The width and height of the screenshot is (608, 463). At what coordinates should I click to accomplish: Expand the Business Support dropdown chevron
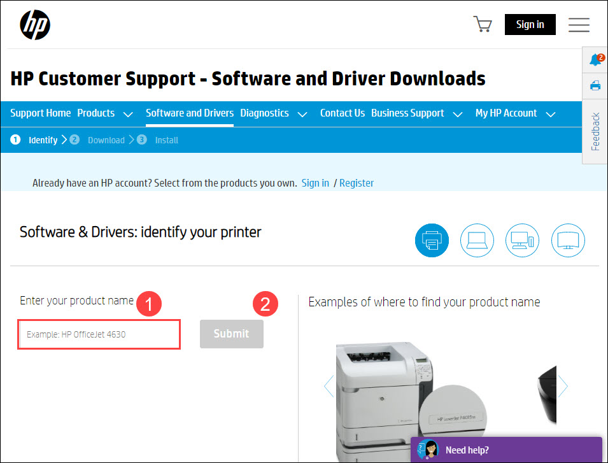(x=458, y=115)
